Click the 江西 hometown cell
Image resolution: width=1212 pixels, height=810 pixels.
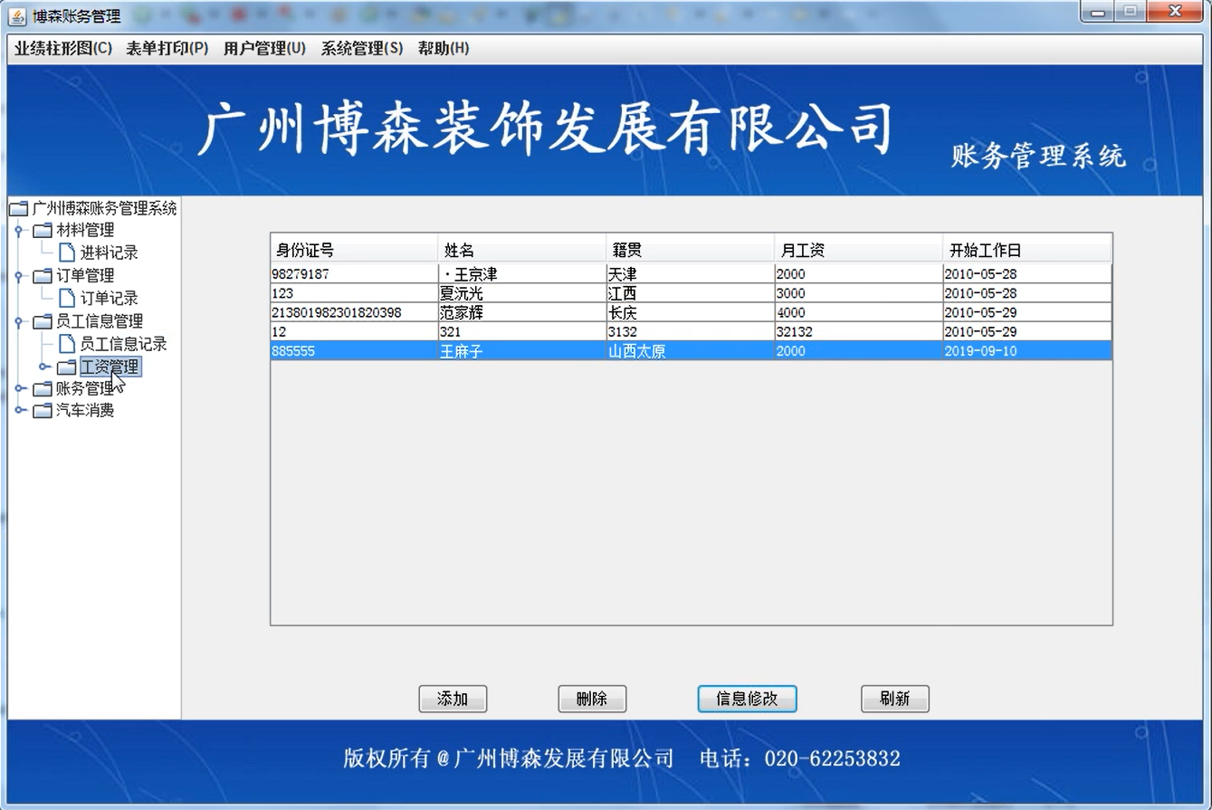click(x=691, y=293)
